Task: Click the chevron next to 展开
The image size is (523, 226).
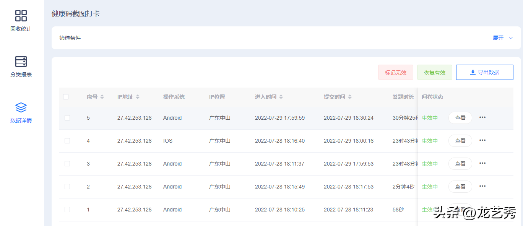Action: point(510,38)
